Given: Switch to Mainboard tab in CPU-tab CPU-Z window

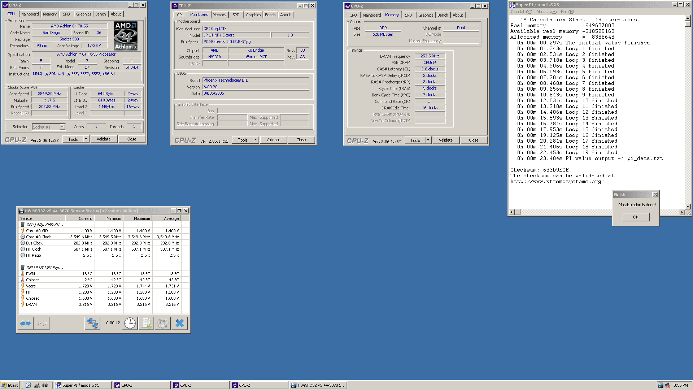Looking at the screenshot, I should click(x=30, y=14).
